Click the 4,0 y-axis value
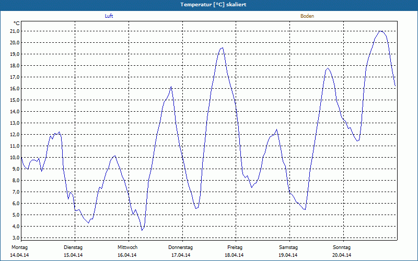 pos(16,226)
